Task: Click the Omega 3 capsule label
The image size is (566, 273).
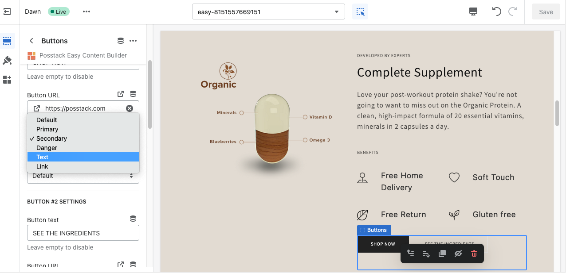Action: point(319,140)
